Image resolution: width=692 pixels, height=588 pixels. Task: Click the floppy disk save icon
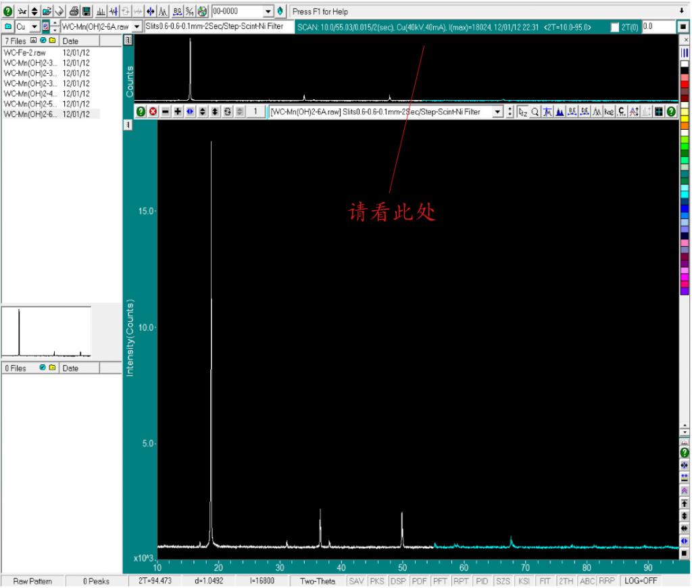tap(86, 11)
